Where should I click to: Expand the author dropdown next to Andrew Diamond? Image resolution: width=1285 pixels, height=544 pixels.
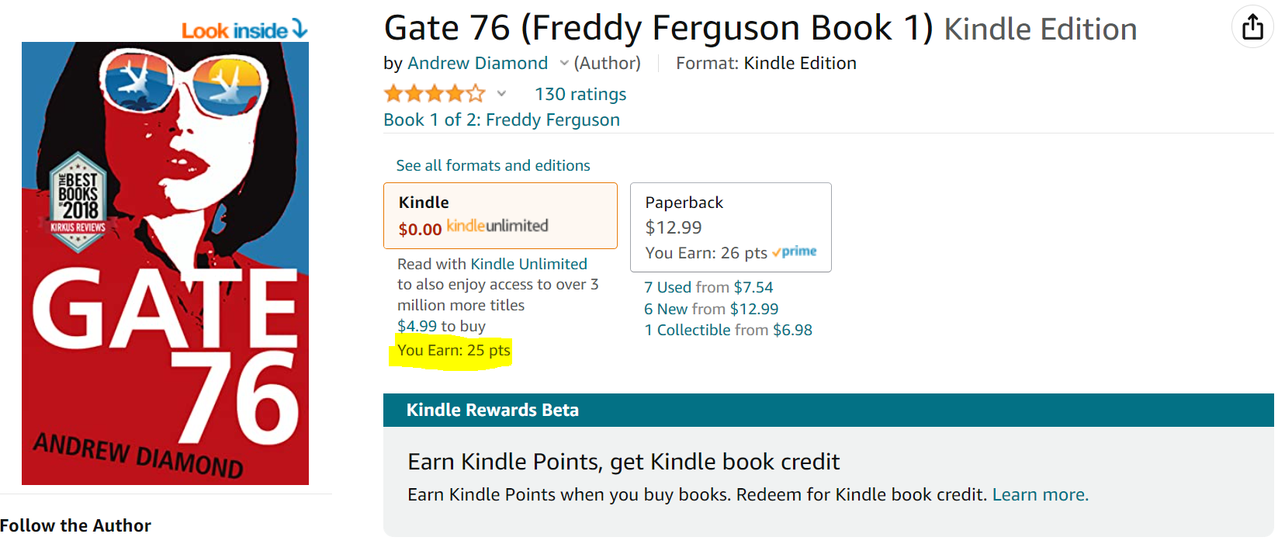564,64
